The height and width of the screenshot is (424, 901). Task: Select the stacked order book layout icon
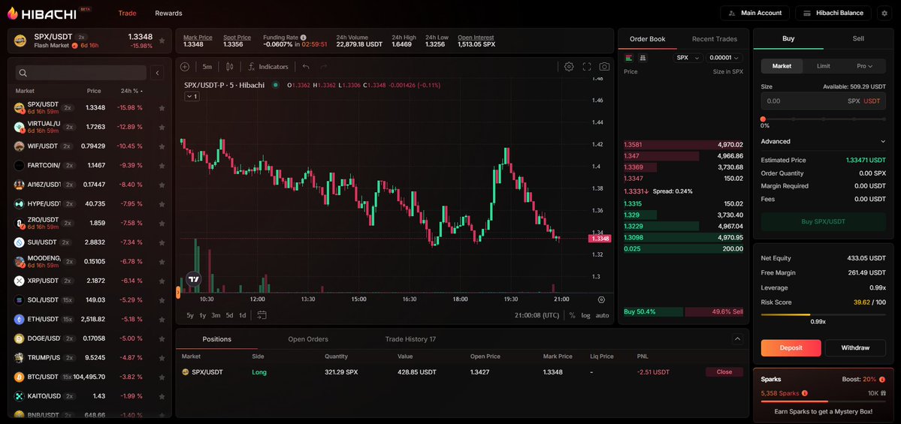(x=642, y=58)
